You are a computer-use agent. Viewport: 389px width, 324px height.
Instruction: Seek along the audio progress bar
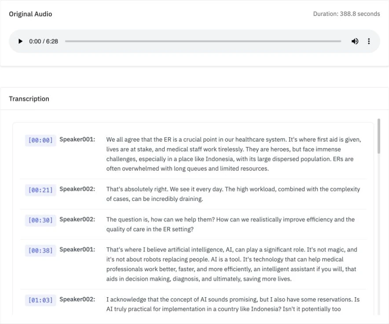point(203,41)
